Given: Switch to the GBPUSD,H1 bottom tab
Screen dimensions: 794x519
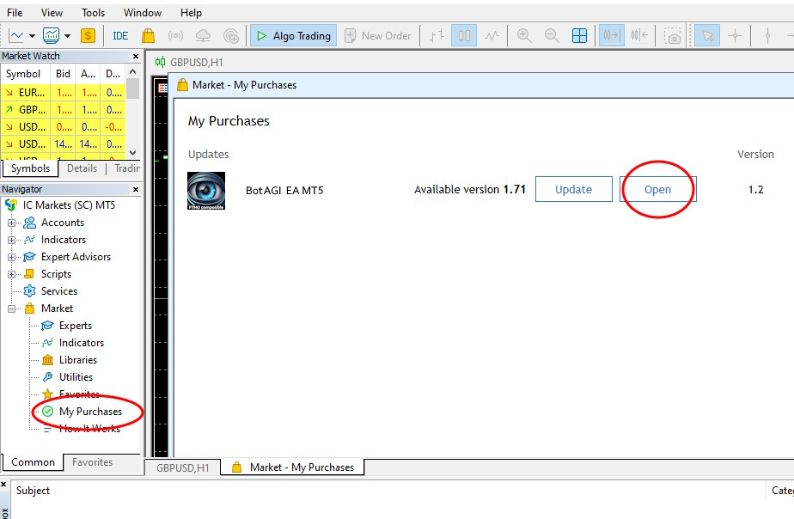Looking at the screenshot, I should (182, 467).
